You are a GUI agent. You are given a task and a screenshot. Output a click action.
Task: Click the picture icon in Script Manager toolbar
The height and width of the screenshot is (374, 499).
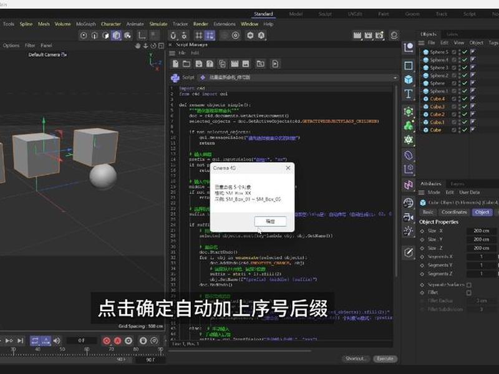pyautogui.click(x=246, y=64)
